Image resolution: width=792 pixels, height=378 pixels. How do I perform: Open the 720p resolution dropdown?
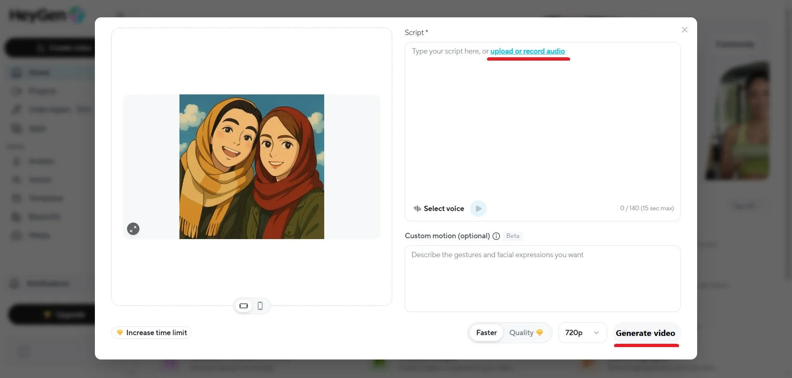pos(582,332)
